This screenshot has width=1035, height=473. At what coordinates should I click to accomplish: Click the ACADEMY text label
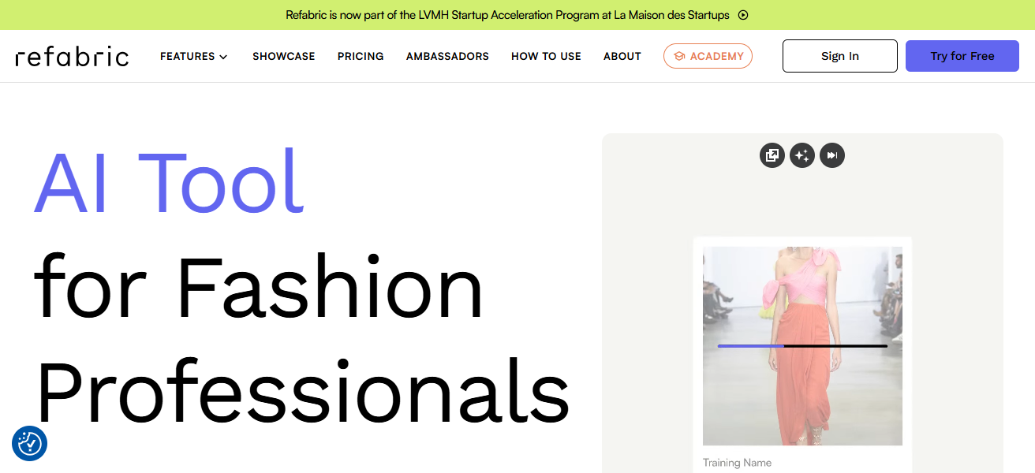pos(716,57)
